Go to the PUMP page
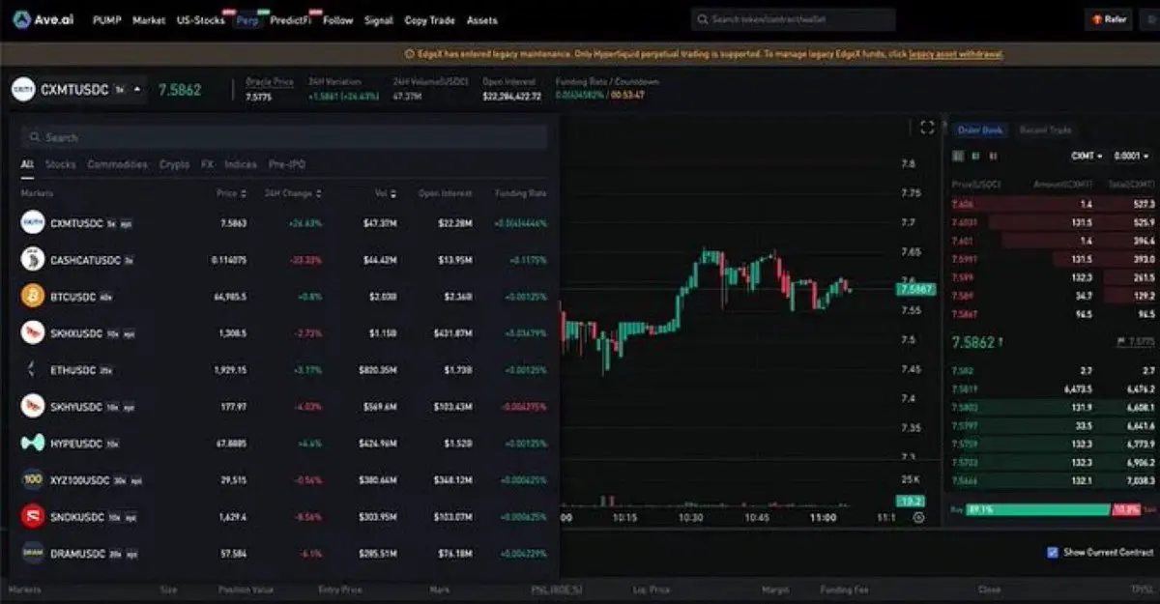Viewport: 1160px width, 604px height. 106,20
